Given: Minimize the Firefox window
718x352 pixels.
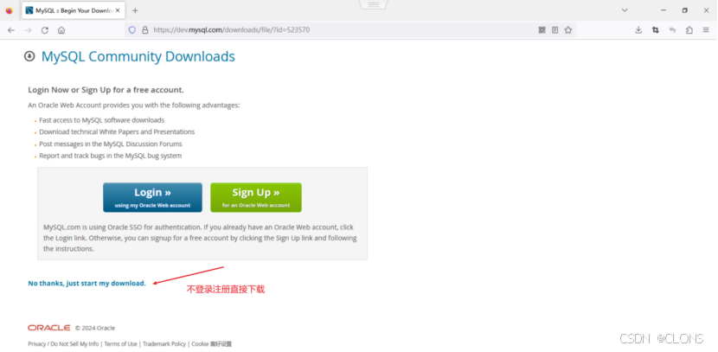Looking at the screenshot, I should pyautogui.click(x=664, y=10).
